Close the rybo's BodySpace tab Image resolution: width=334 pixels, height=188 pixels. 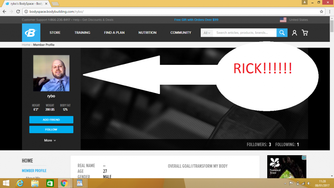tap(46, 4)
